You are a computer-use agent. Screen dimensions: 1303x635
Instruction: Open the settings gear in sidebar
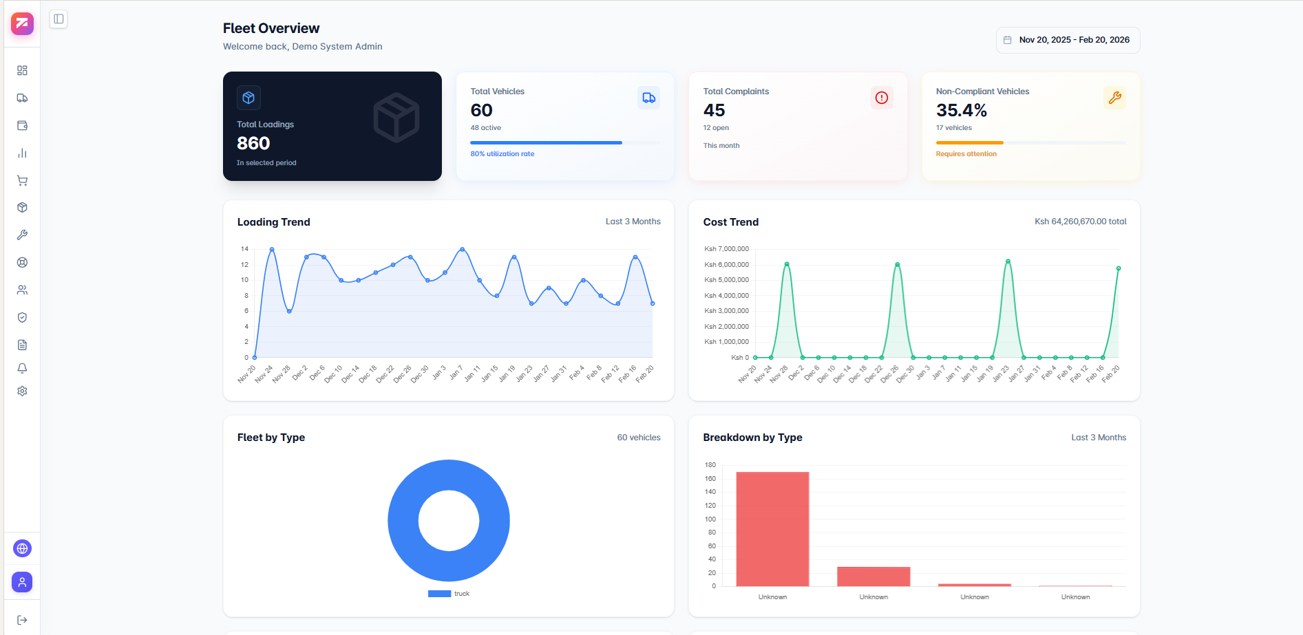tap(22, 391)
